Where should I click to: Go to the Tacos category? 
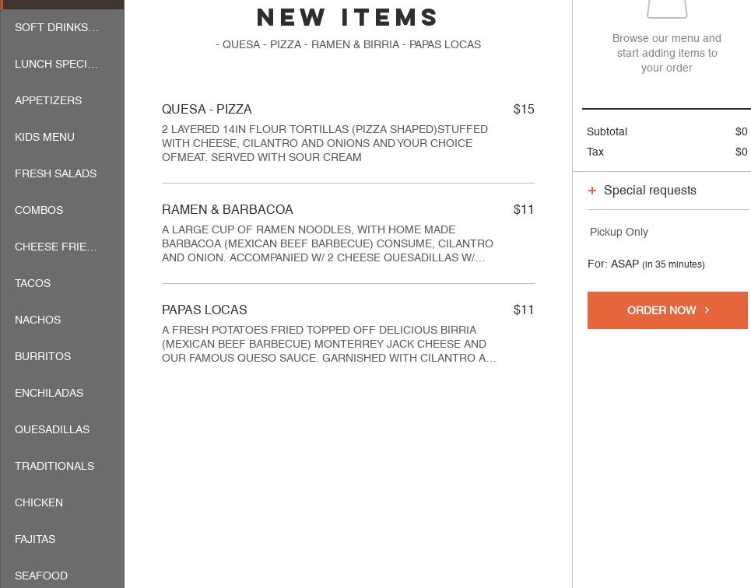click(33, 283)
